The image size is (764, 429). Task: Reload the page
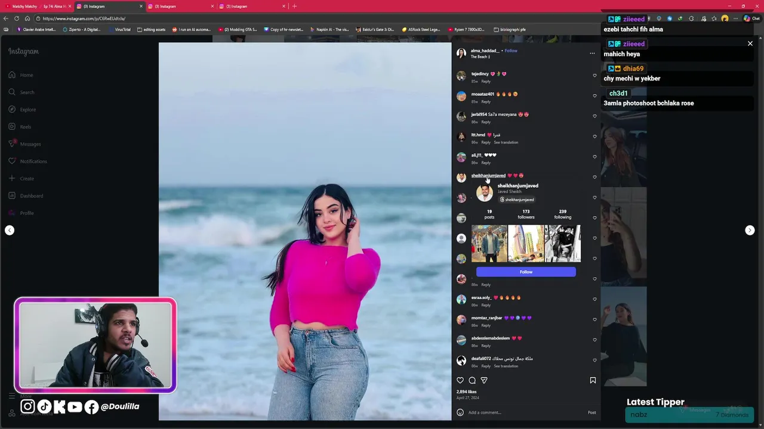16,18
